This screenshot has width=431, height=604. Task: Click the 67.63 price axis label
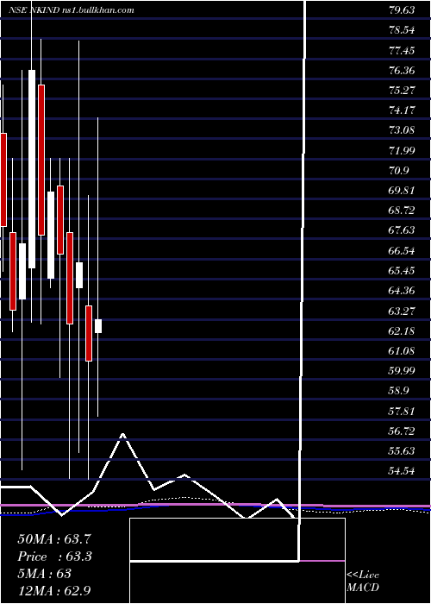[402, 230]
